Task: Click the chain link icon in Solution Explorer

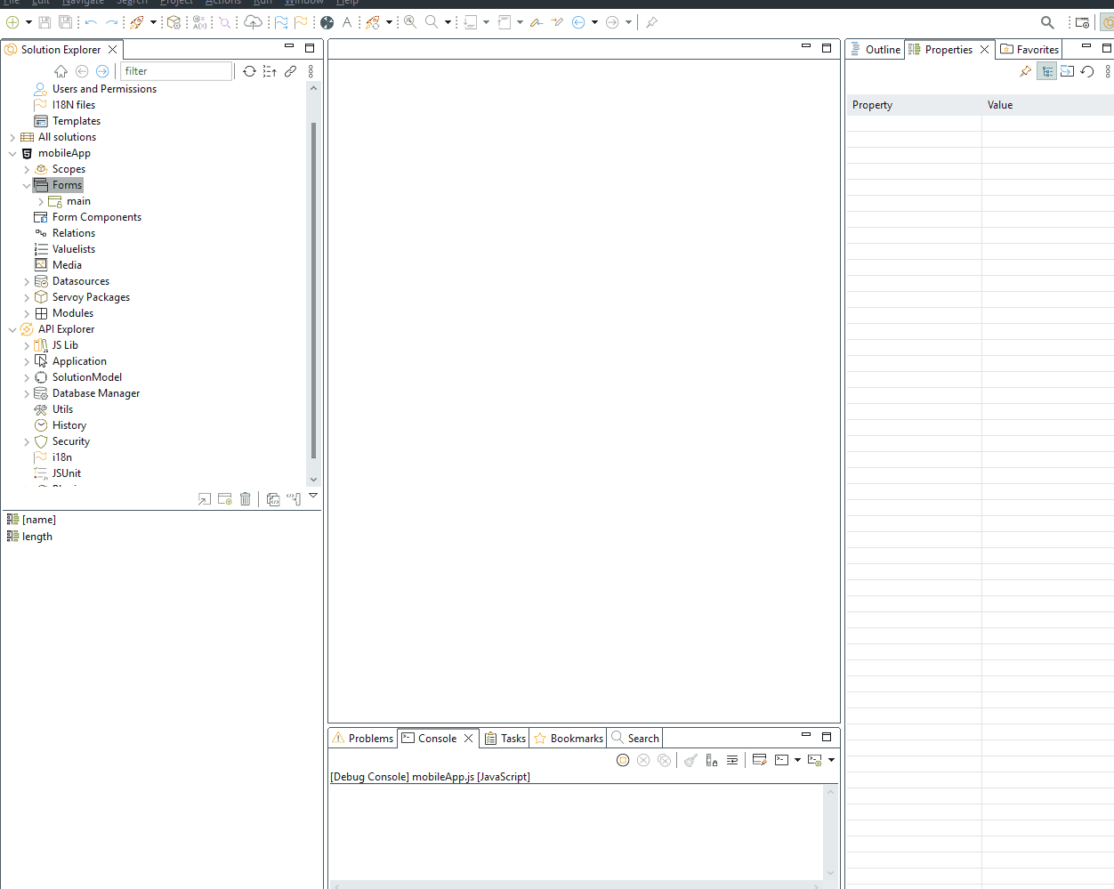Action: pos(290,71)
